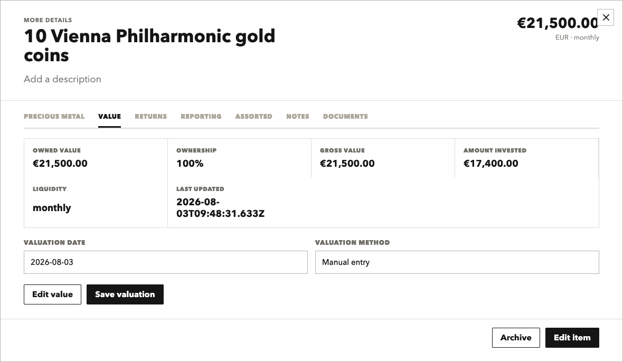The width and height of the screenshot is (623, 362).
Task: Click the Valuation Method field
Action: tap(457, 262)
